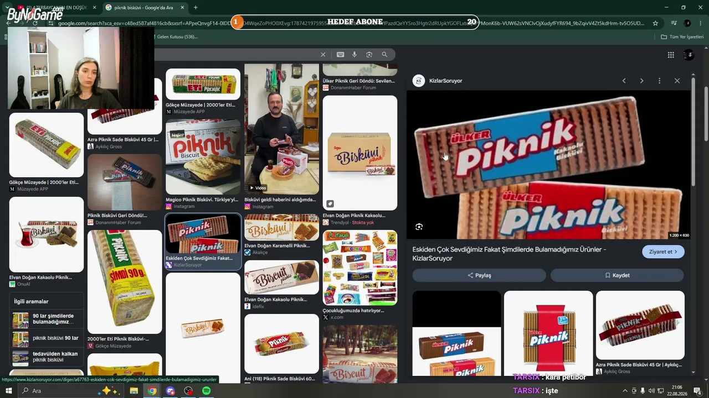Open the Chrome profile button
709x398 pixels.
click(x=687, y=23)
